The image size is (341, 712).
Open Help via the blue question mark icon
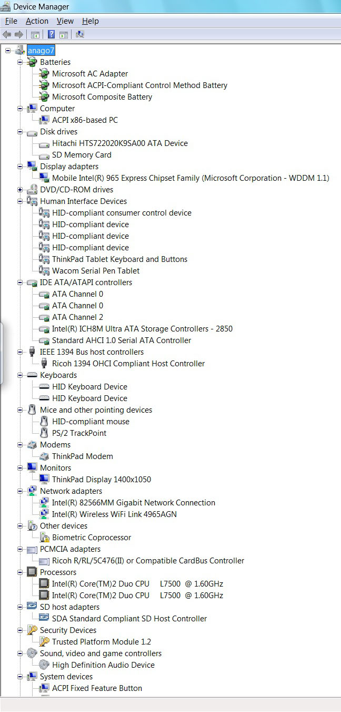52,34
